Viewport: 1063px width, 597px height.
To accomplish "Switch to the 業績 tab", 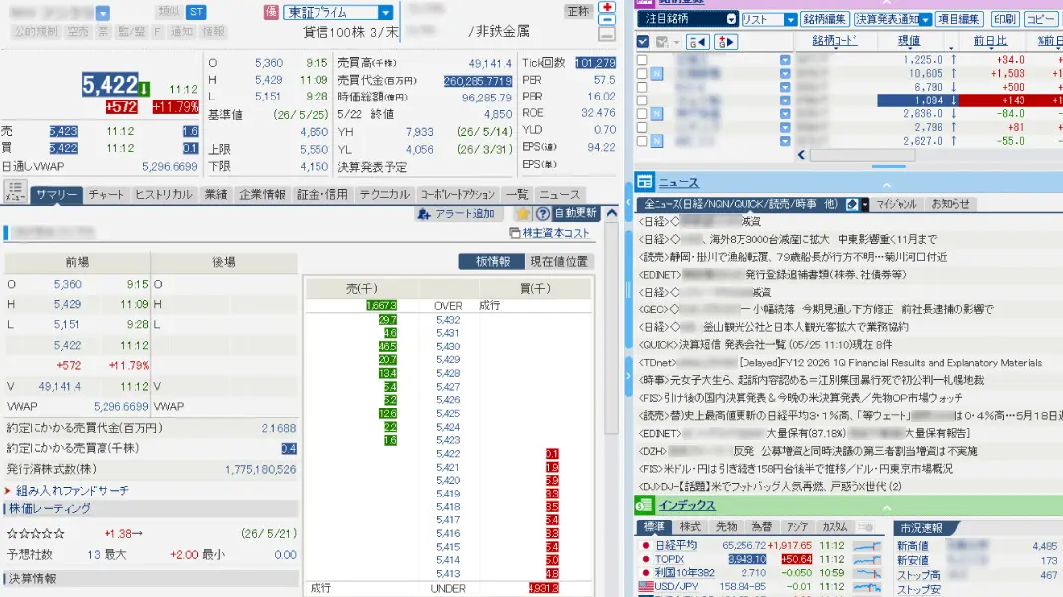I will pyautogui.click(x=216, y=194).
